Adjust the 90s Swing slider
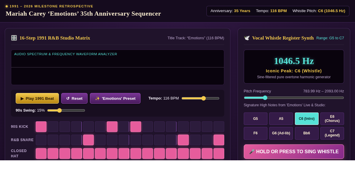 pyautogui.click(x=66, y=110)
